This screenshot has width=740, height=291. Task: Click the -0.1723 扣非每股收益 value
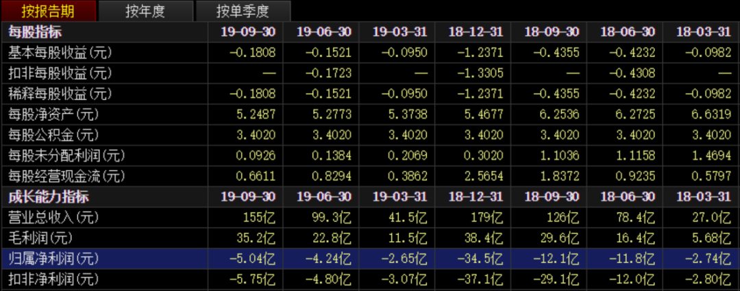(328, 73)
